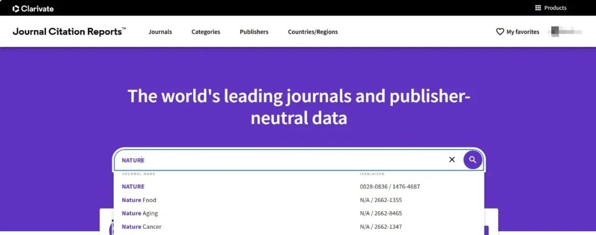Click ISSN N/A / 2662-1355
Image resolution: width=596 pixels, height=235 pixels.
tap(381, 200)
